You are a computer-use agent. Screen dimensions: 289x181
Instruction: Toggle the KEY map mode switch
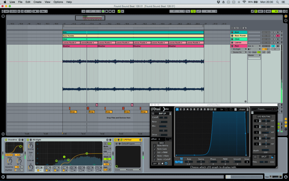pyautogui.click(x=260, y=11)
